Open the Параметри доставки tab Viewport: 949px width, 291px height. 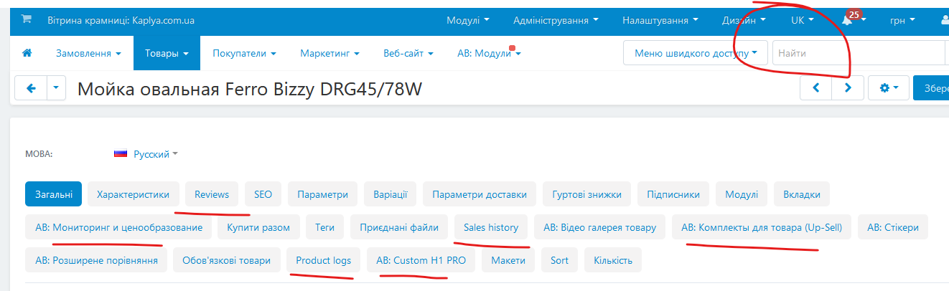tap(480, 194)
